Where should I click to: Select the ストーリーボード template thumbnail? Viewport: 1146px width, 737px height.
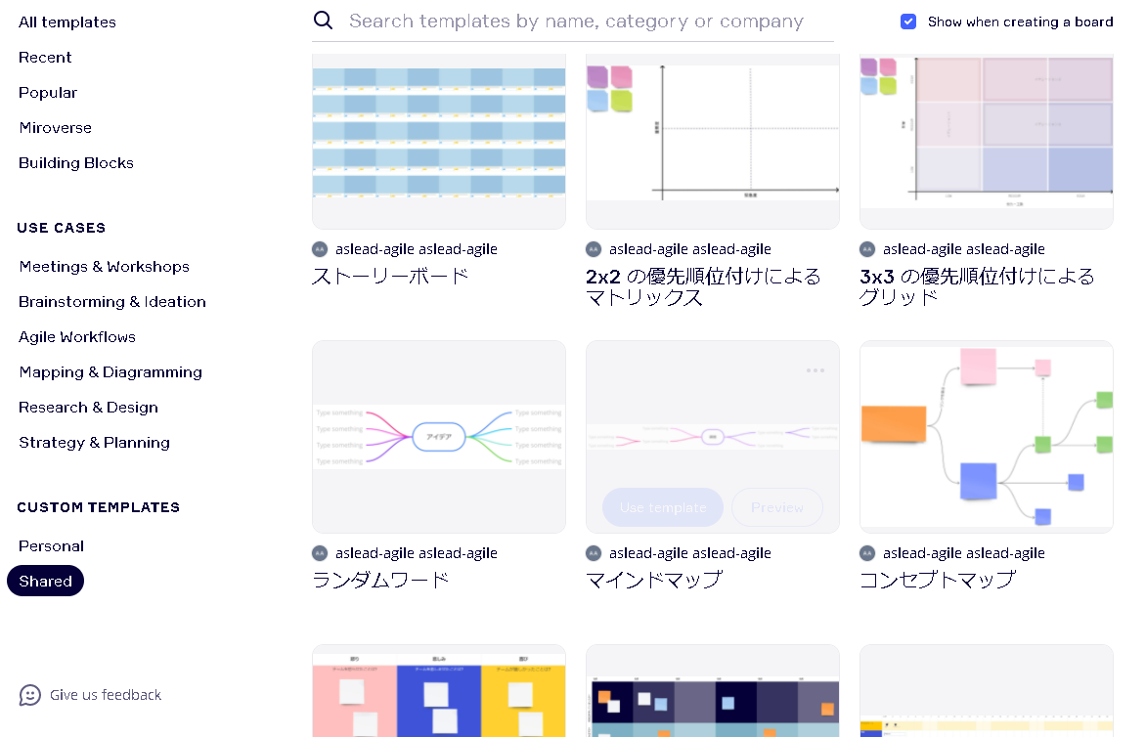pyautogui.click(x=438, y=137)
